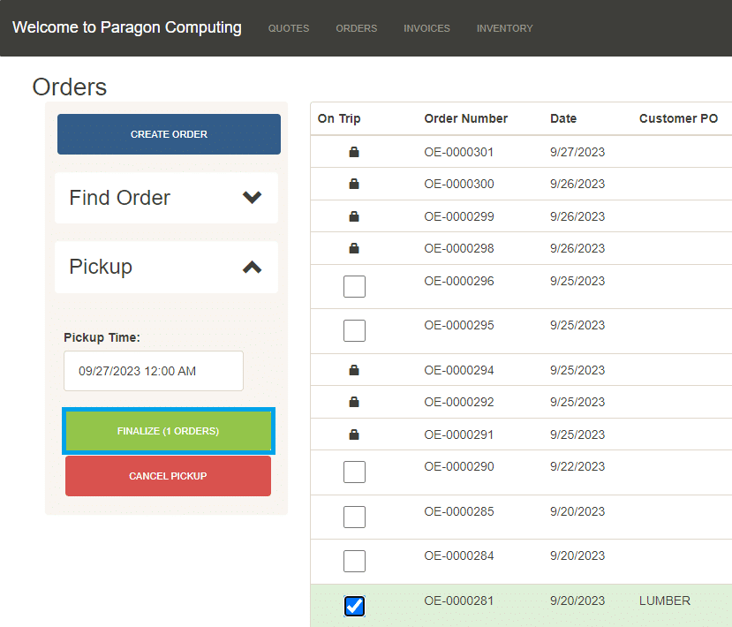Go to the Invoices page
This screenshot has width=732, height=627.
click(x=426, y=28)
